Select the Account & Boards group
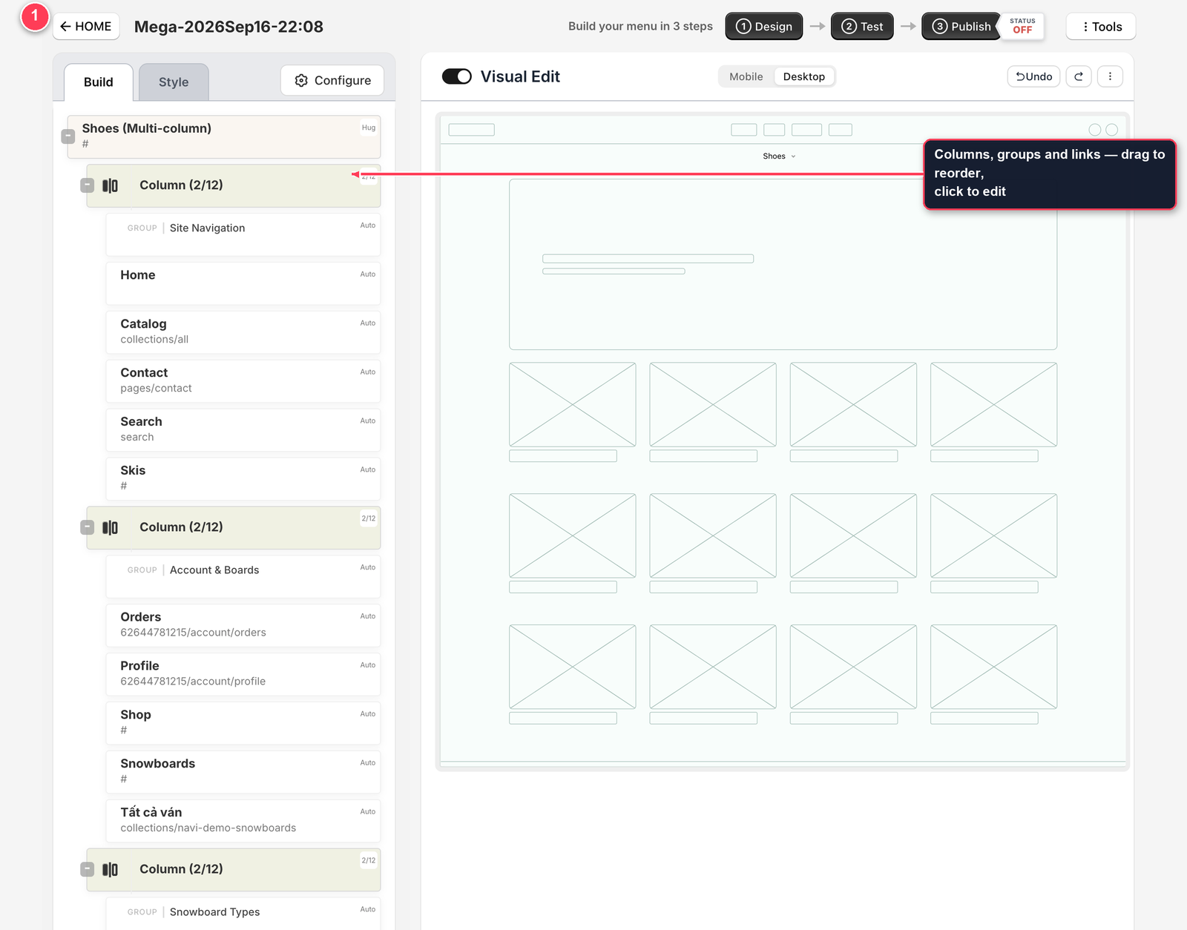 pyautogui.click(x=243, y=576)
